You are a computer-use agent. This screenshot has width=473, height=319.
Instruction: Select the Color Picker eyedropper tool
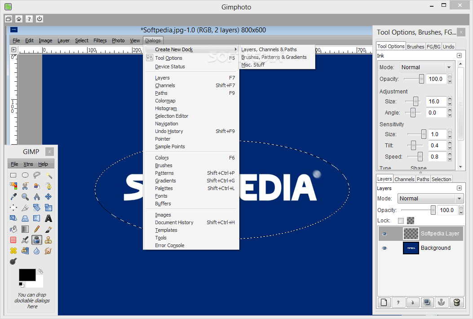tap(13, 197)
